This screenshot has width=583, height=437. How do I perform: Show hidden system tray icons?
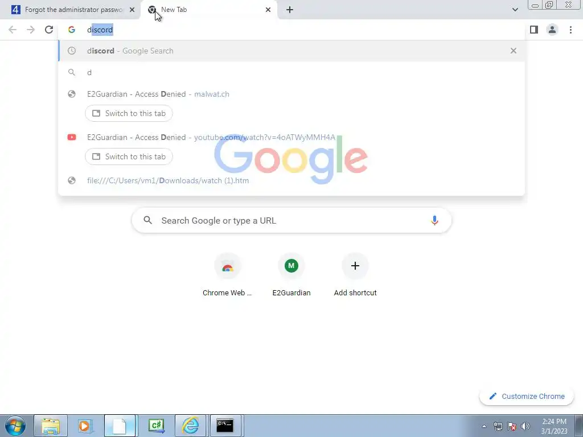pos(484,426)
